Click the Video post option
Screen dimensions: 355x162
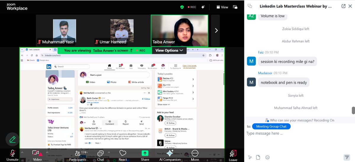(91, 82)
